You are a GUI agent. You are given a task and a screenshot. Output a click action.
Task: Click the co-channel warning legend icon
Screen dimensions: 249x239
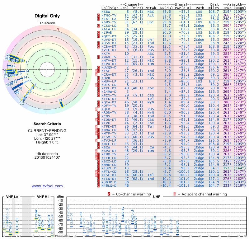point(109,194)
